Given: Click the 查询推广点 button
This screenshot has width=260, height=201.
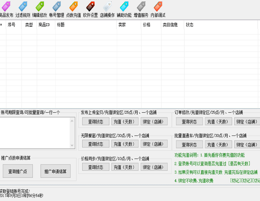Looking at the screenshot, I should pos(20,171).
